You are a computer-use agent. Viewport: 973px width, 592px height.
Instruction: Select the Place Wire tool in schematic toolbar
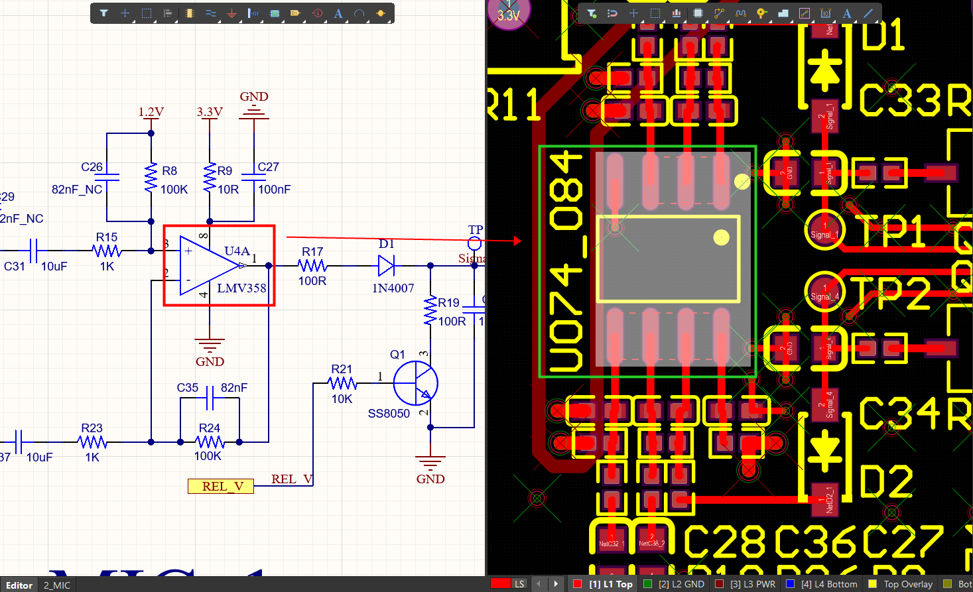point(210,13)
